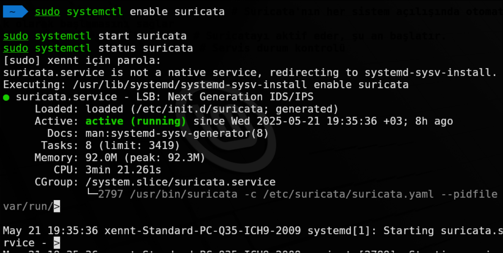Viewport: 503px width, 253px height.
Task: Click the underlined sudo in the status command
Action: pyautogui.click(x=16, y=48)
